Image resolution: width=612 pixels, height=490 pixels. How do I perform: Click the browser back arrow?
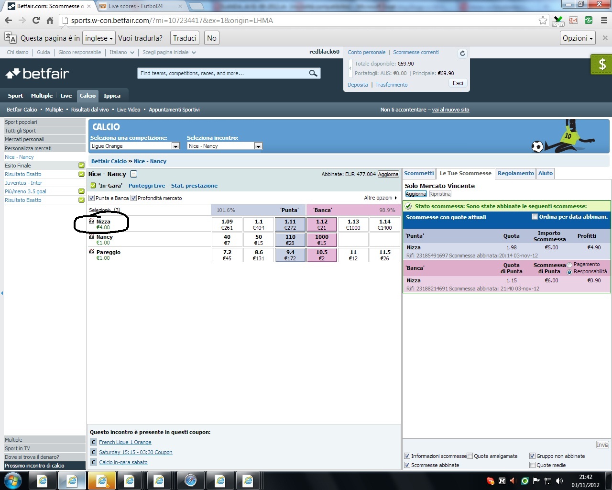pyautogui.click(x=8, y=20)
